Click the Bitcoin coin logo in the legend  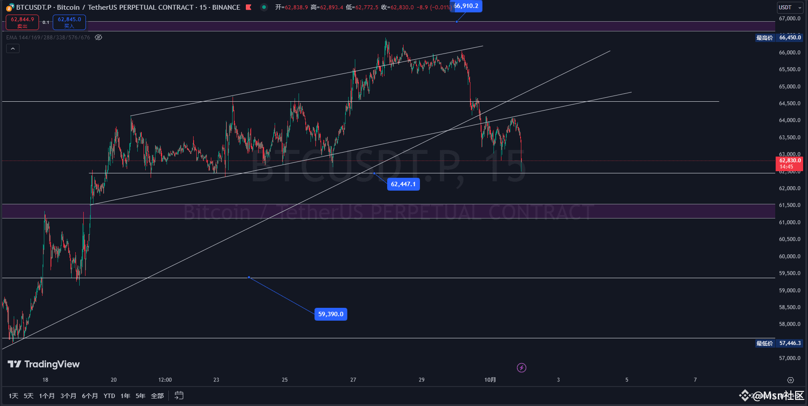(x=9, y=7)
